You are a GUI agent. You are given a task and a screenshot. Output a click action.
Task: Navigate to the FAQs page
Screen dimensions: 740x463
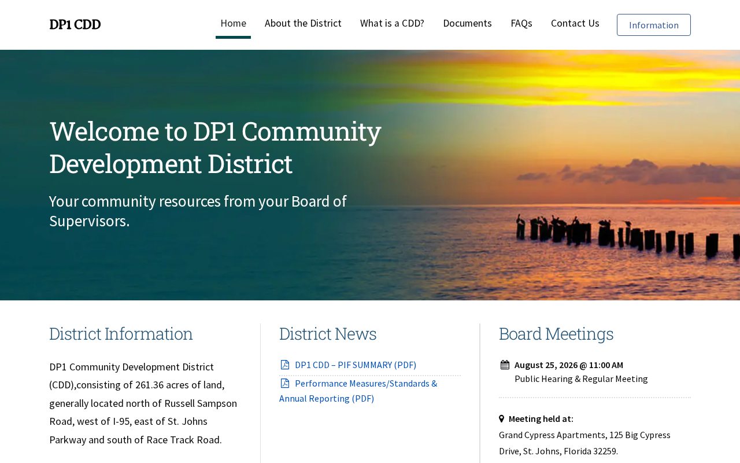[x=521, y=23]
